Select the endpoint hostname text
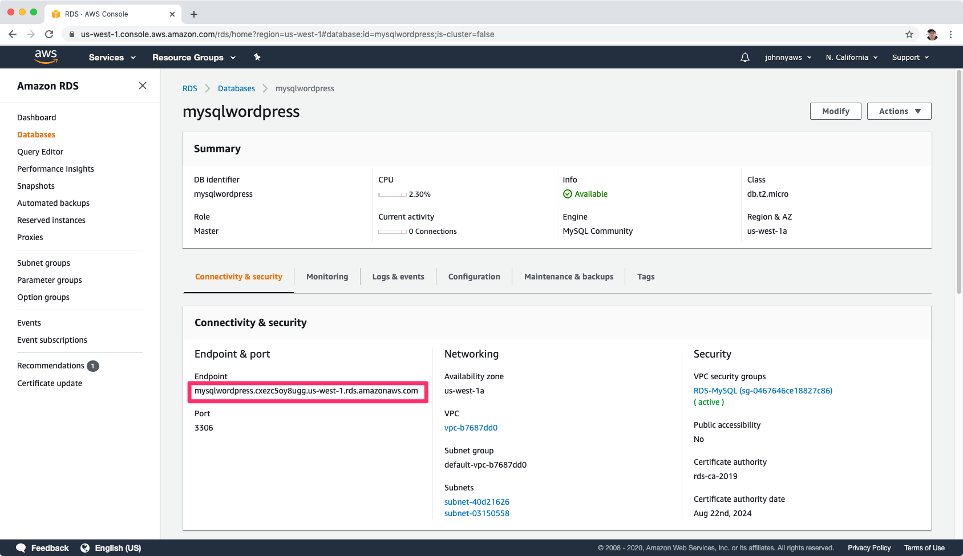 point(306,391)
